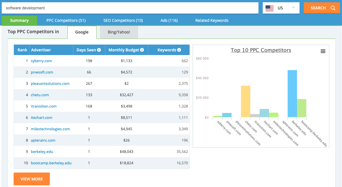
Task: Click the gray itransition.com chart bar
Action: pos(255,116)
